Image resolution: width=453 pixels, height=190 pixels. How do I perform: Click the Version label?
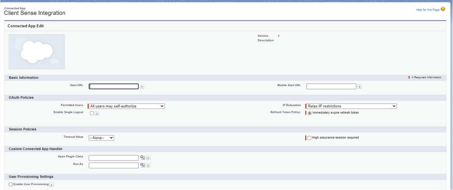coord(263,36)
